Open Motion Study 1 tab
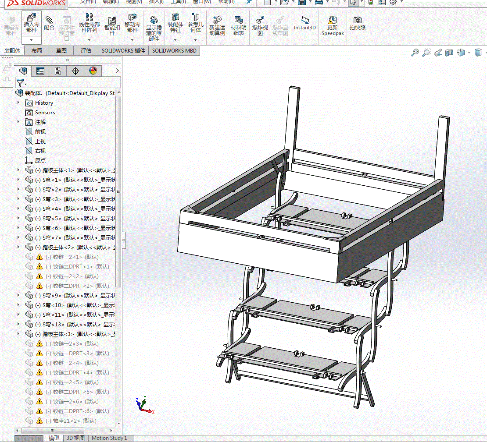This screenshot has width=487, height=442. click(109, 438)
